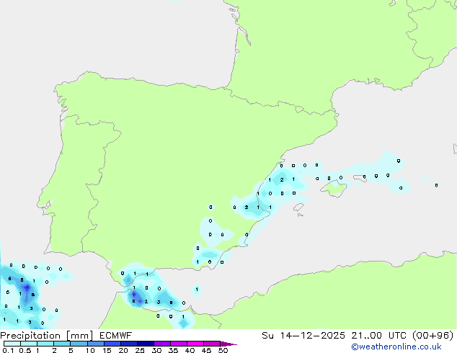Screen dimensions: 457x353
Task: Select the 40–45 mm bright magenta swatch
Action: click(195, 344)
